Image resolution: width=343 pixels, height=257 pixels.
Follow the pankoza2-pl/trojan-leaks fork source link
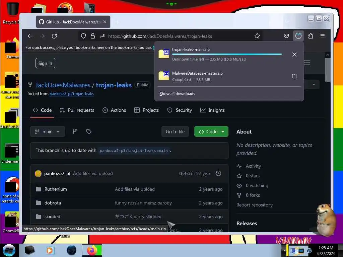coord(72,94)
